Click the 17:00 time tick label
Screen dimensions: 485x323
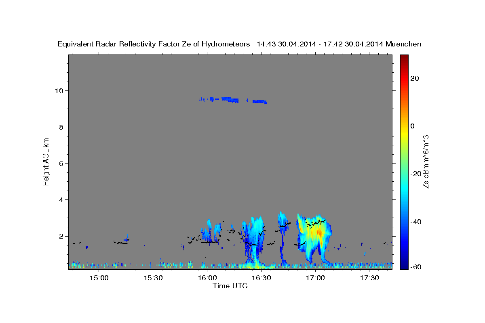coord(315,278)
